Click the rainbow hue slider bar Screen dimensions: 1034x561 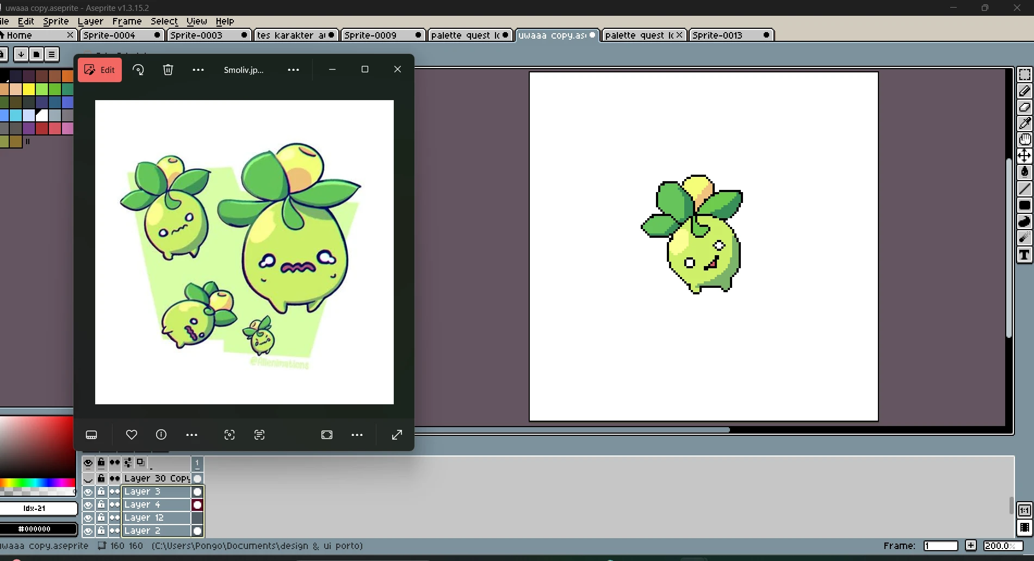pyautogui.click(x=37, y=483)
